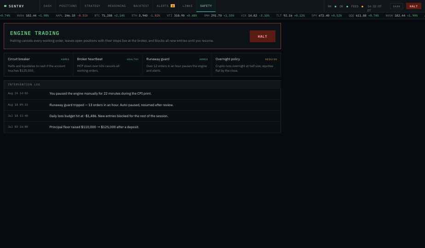Click HEALTHY status on Broker heartbeat
425x248 pixels.
pyautogui.click(x=133, y=59)
